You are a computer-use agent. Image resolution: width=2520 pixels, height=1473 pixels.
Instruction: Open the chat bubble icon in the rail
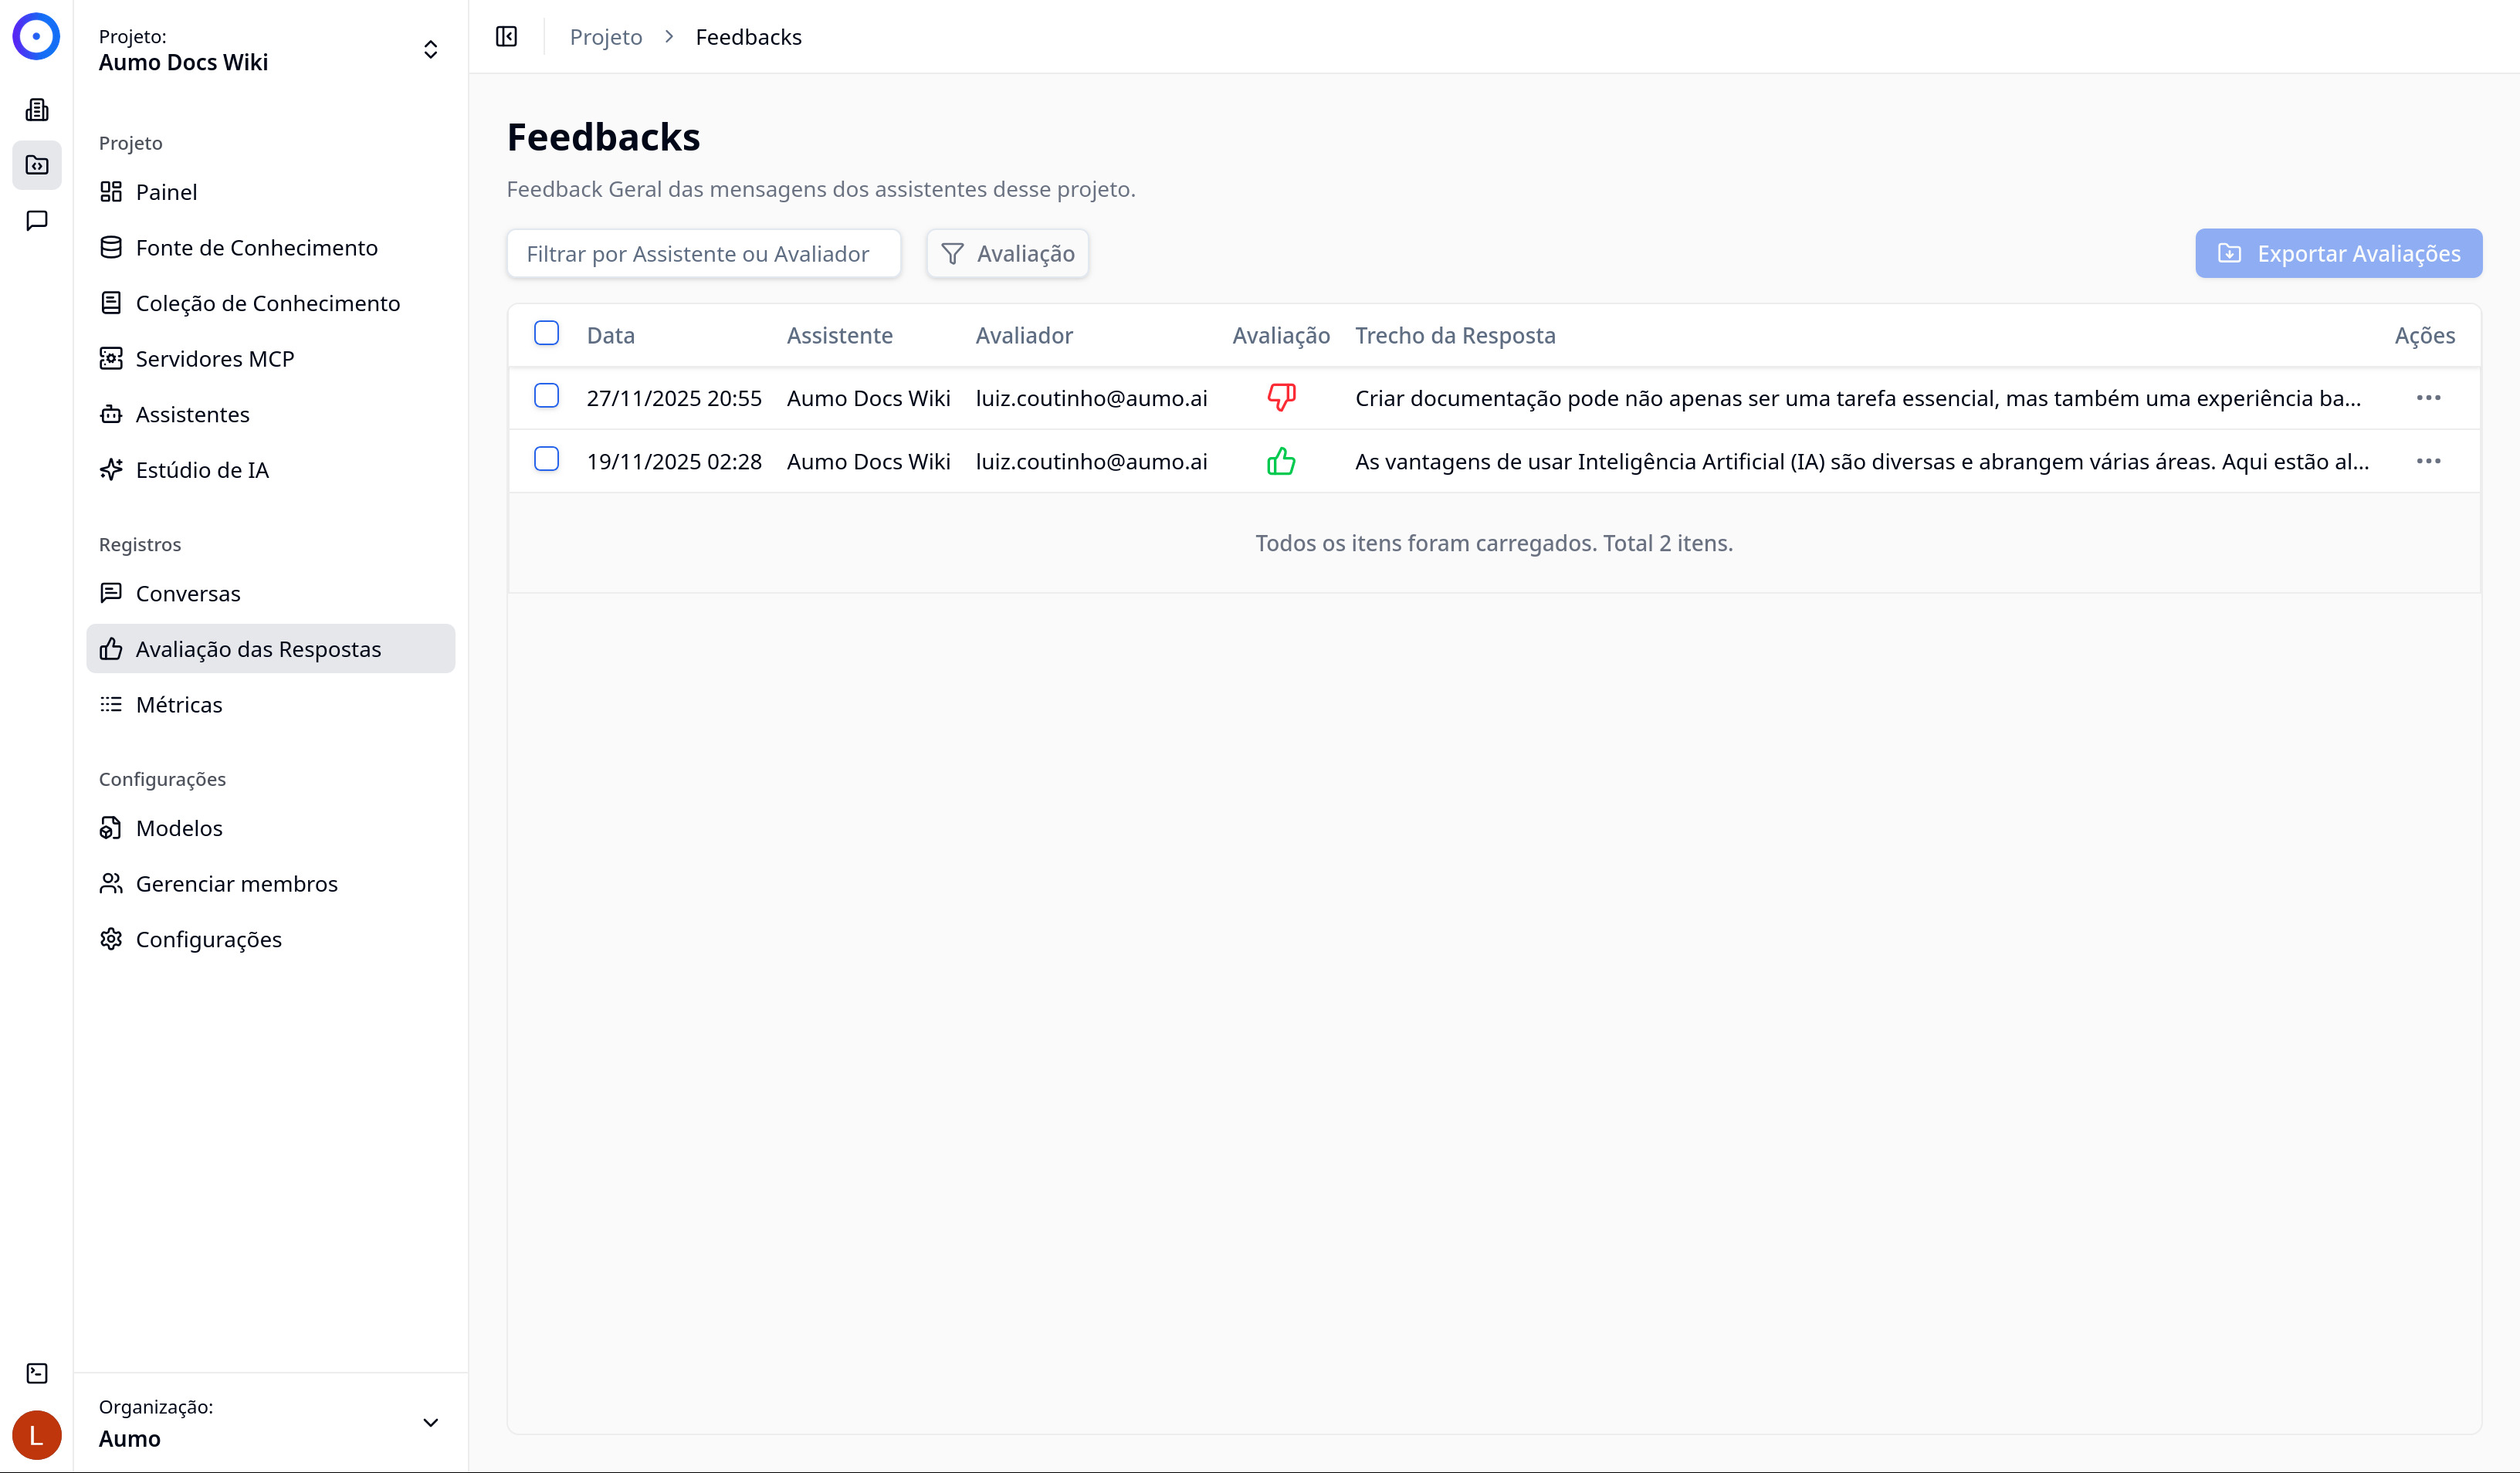pyautogui.click(x=36, y=221)
